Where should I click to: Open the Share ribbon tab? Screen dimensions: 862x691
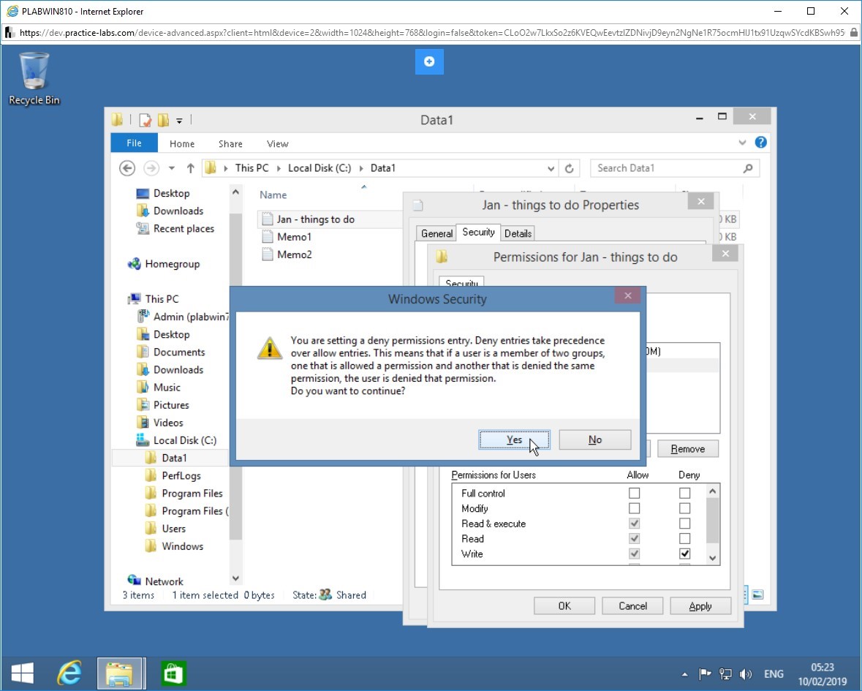tap(230, 143)
